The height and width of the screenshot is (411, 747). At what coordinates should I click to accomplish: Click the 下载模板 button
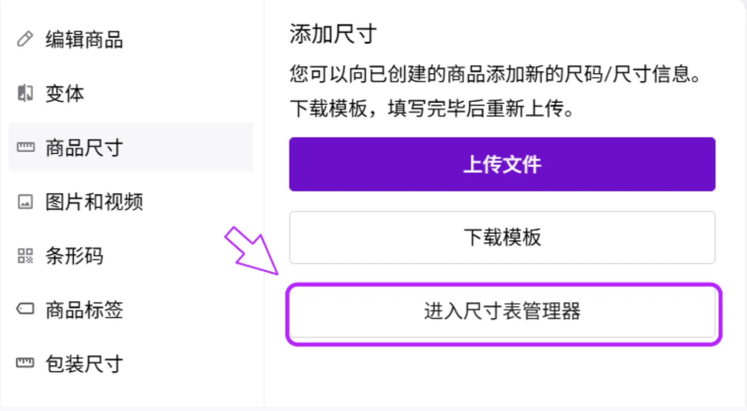(x=502, y=237)
